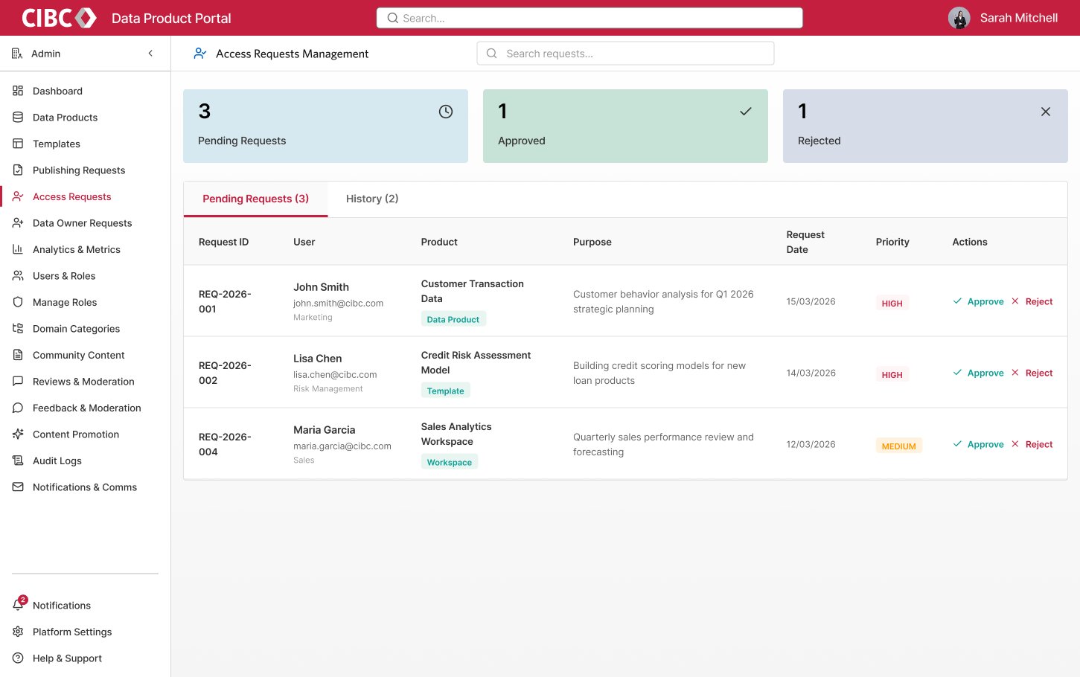Click the global Search field in header
The width and height of the screenshot is (1080, 677).
(589, 18)
